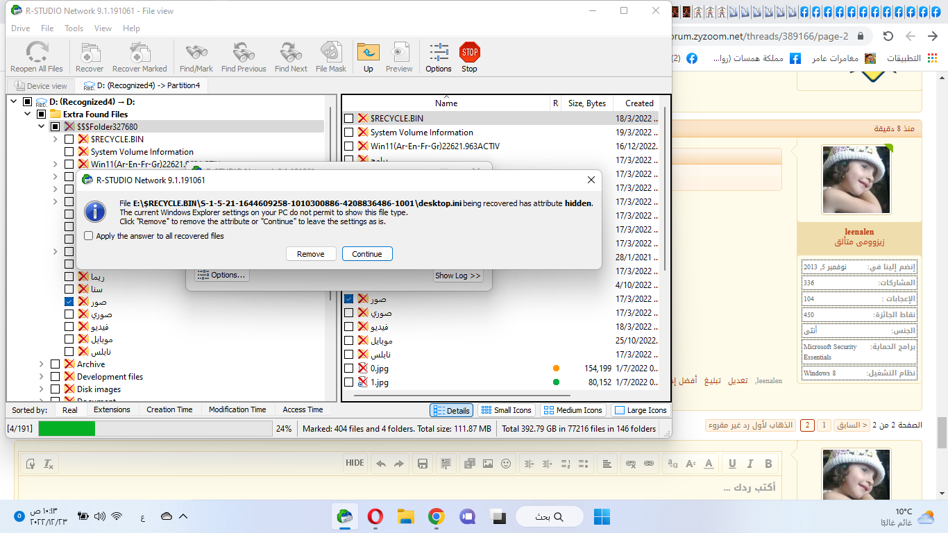Click the Find Next toolbar icon
Viewport: 948px width, 533px height.
click(291, 57)
